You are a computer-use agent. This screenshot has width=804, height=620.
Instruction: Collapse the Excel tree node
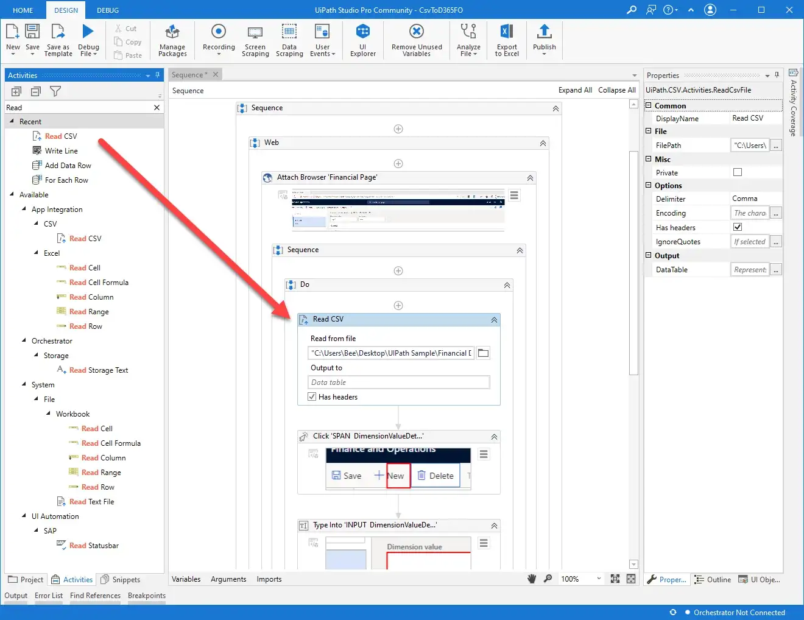36,253
